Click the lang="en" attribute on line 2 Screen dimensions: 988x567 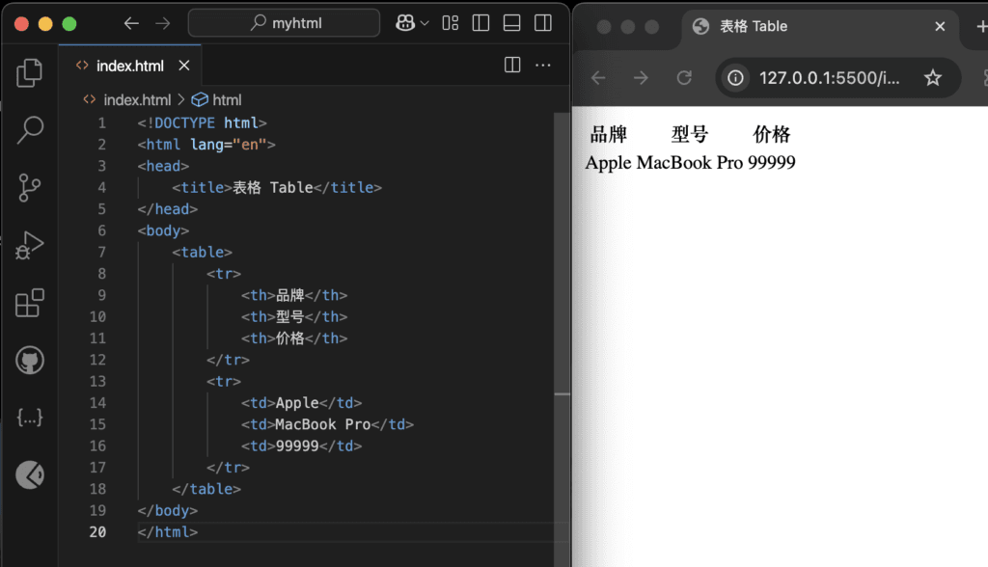228,145
